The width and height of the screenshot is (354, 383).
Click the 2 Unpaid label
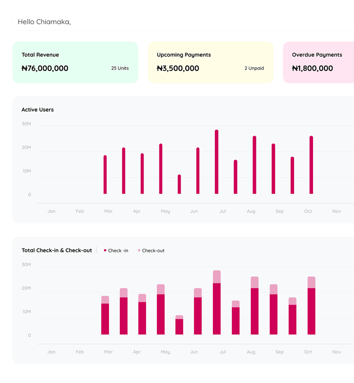254,68
